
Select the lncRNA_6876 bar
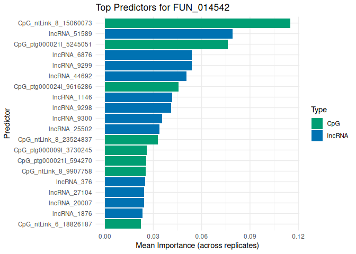(x=148, y=55)
